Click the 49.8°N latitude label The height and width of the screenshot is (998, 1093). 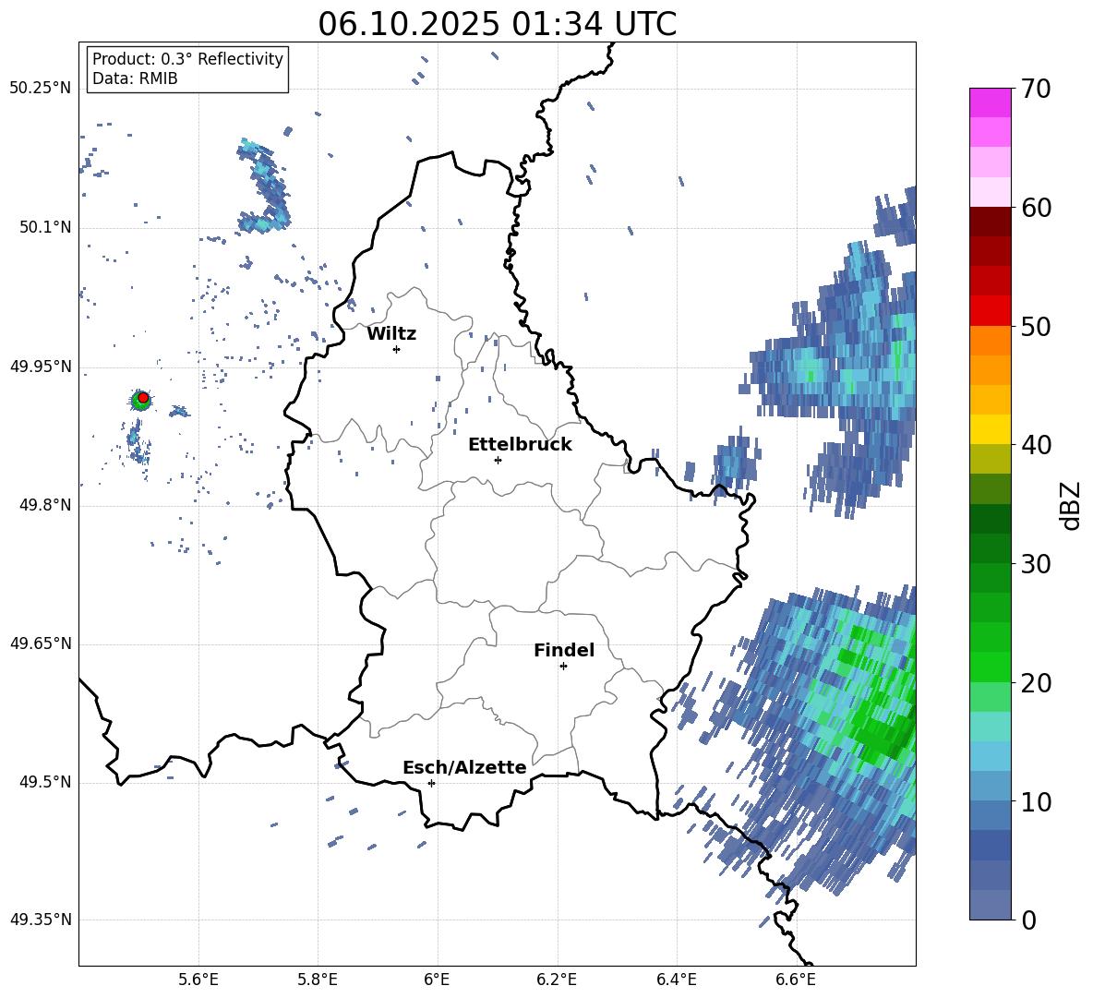tap(44, 505)
